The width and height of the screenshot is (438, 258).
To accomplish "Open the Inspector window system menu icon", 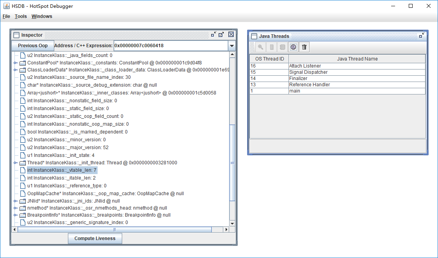I will tap(16, 35).
